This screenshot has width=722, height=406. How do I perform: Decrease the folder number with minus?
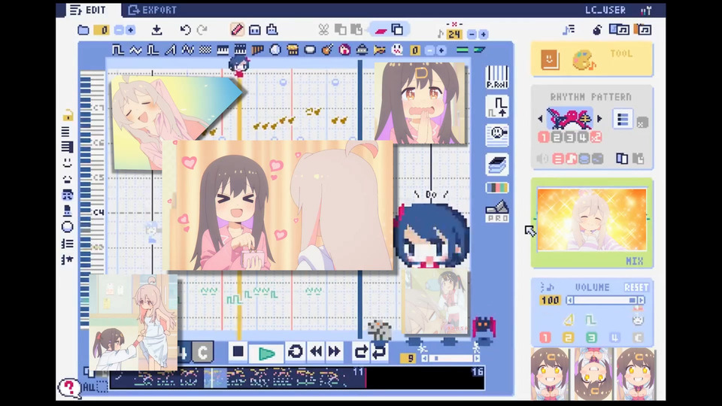click(x=119, y=30)
